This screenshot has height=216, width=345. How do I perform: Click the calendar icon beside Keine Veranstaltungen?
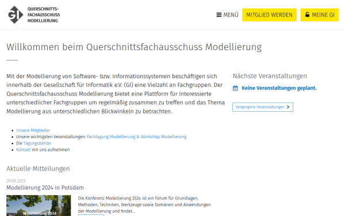click(235, 88)
